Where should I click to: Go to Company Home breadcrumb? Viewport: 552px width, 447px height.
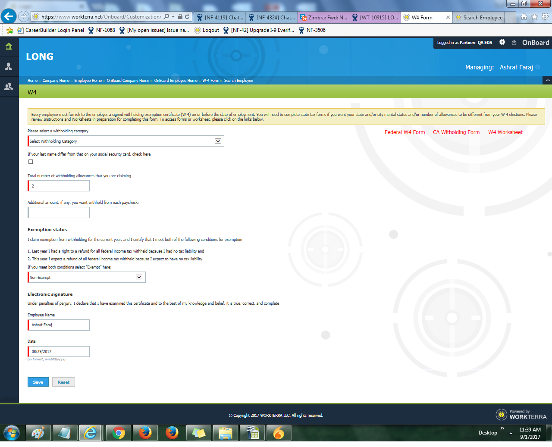pyautogui.click(x=56, y=81)
